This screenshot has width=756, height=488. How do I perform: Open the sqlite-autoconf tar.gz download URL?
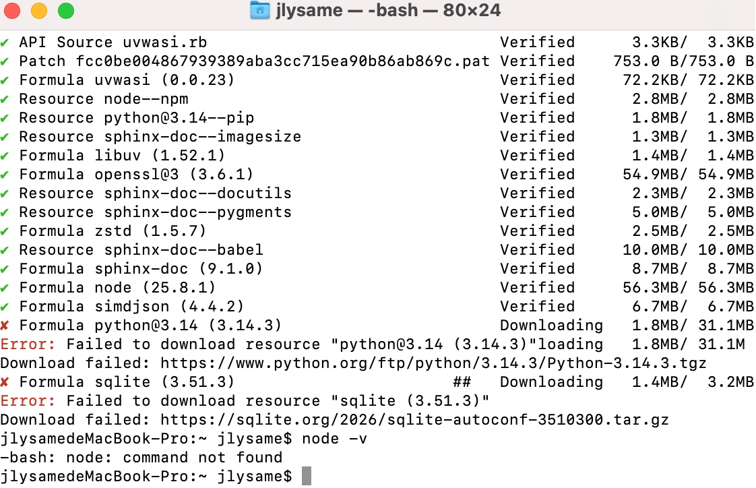(x=414, y=420)
